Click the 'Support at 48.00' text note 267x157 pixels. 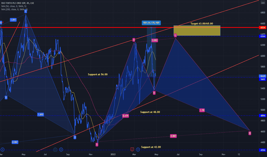(x=150, y=112)
